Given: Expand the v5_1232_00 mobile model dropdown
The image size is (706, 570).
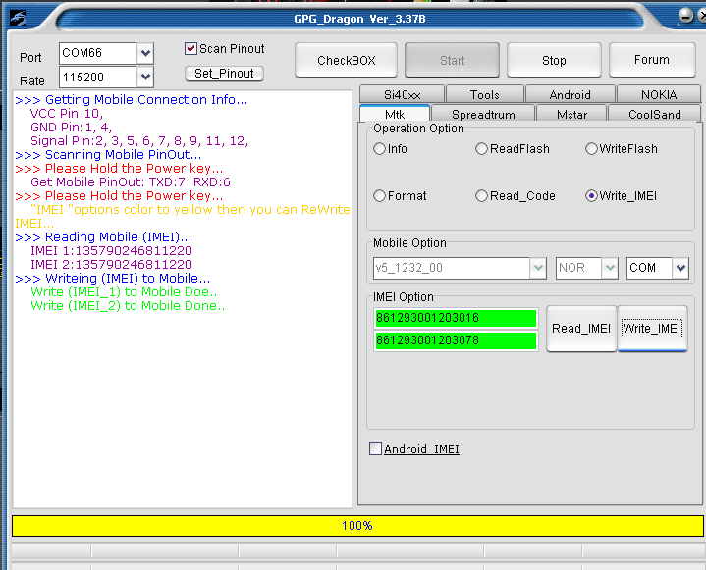Looking at the screenshot, I should point(538,268).
